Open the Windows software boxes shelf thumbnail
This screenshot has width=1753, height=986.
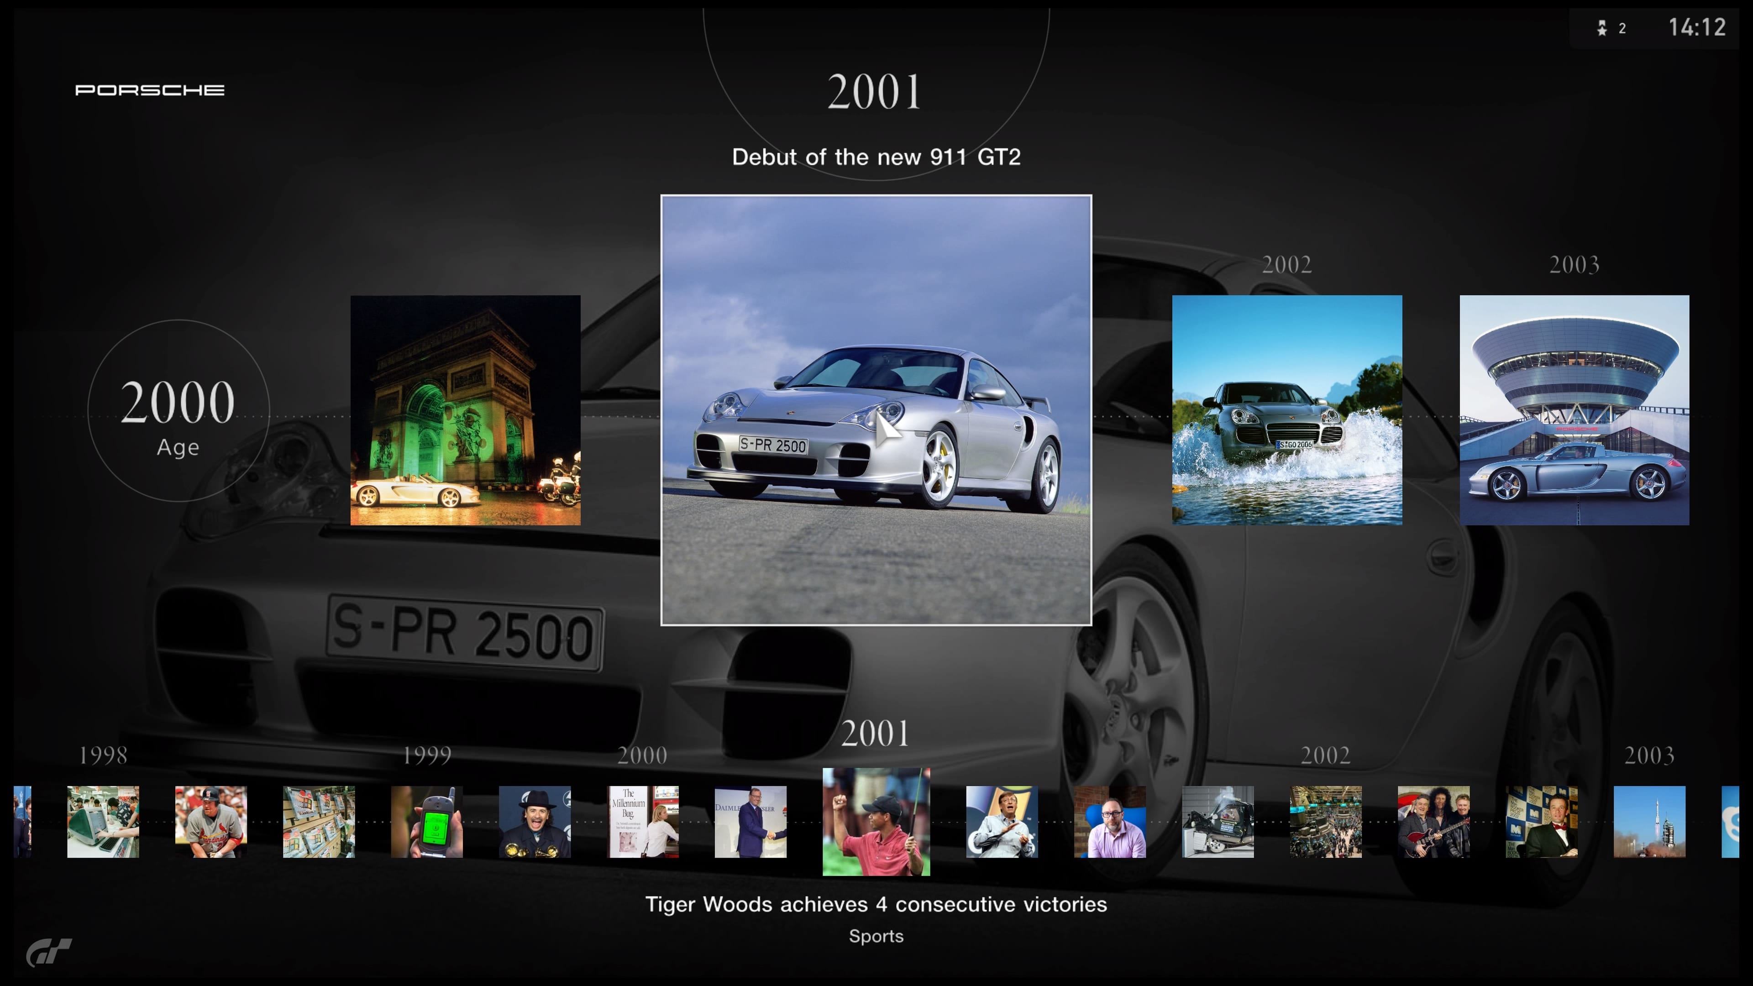[x=319, y=822]
